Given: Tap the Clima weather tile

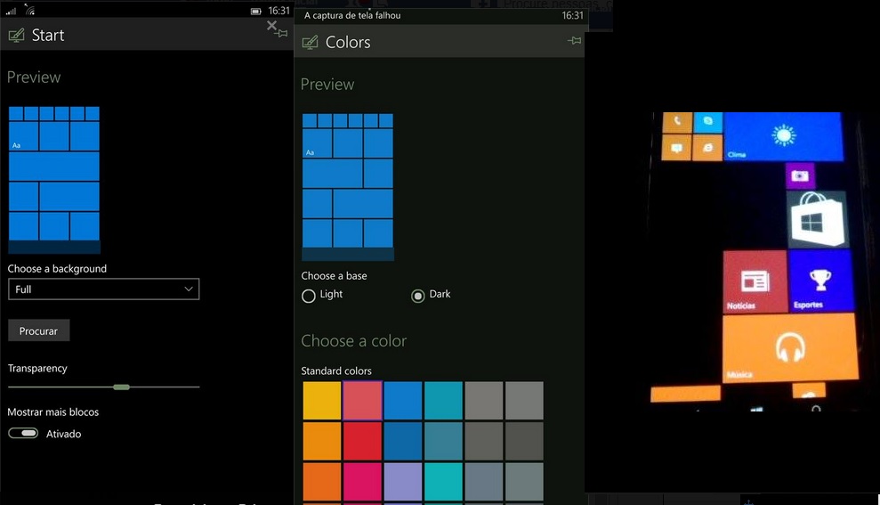Looking at the screenshot, I should coord(783,136).
